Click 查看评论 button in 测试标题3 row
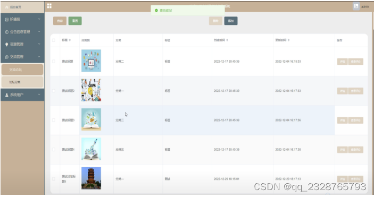 click(x=355, y=120)
